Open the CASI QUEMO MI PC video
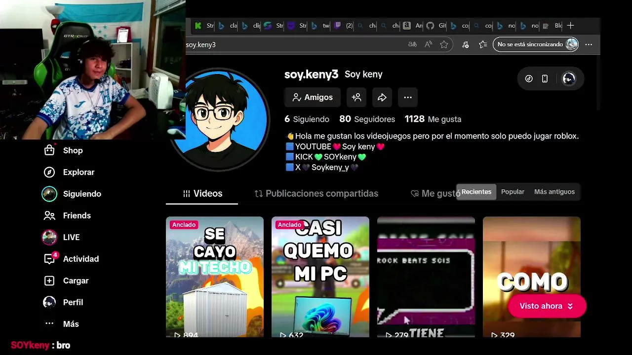The height and width of the screenshot is (355, 632). 320,277
